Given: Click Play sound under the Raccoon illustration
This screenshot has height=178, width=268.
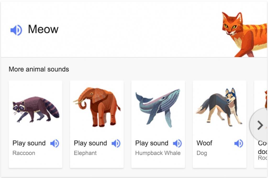Looking at the screenshot, I should (x=29, y=143).
